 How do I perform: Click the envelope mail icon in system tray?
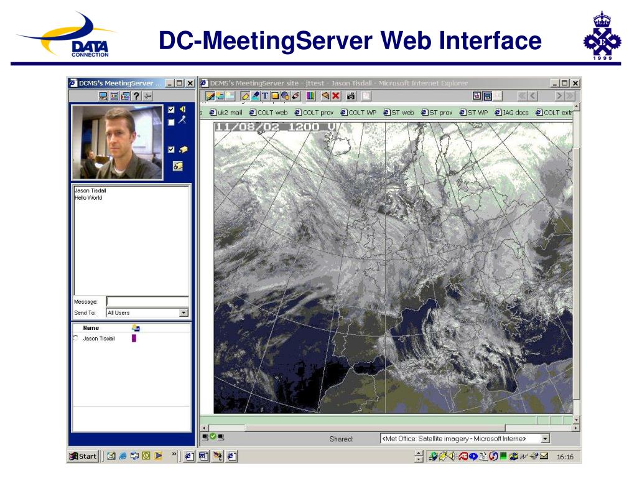[x=544, y=456]
